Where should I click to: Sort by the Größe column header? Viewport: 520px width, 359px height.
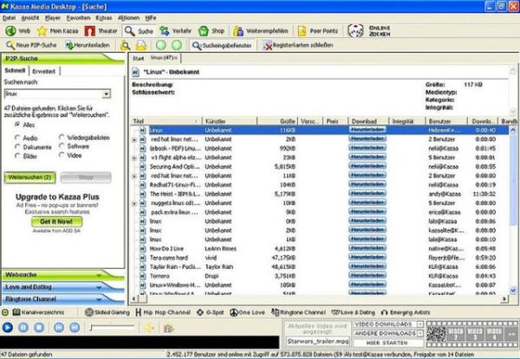point(277,121)
